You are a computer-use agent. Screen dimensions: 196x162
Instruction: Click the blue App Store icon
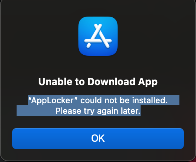(x=98, y=36)
